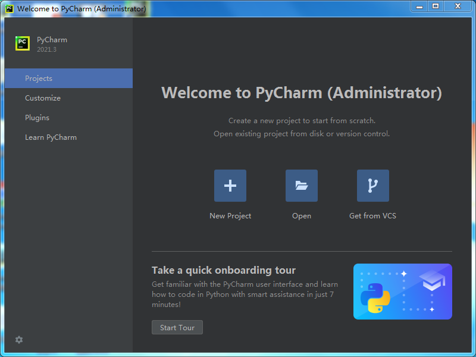Viewport: 476px width, 357px height.
Task: Click the Get from VCS branch icon
Action: (x=373, y=186)
